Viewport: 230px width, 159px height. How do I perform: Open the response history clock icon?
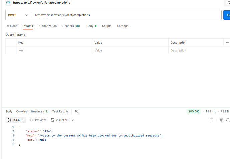[77, 111]
